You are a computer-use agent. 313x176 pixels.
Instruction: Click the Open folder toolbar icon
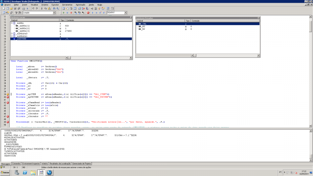[11, 9]
